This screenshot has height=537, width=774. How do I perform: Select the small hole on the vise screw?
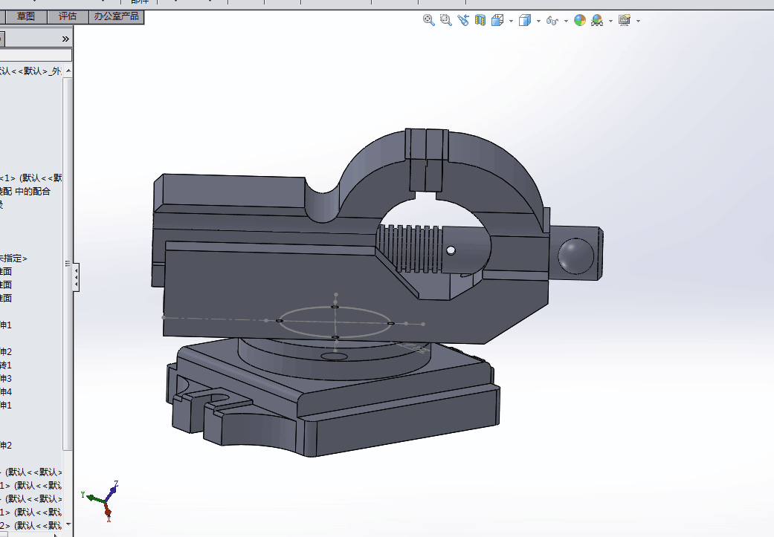(x=451, y=250)
